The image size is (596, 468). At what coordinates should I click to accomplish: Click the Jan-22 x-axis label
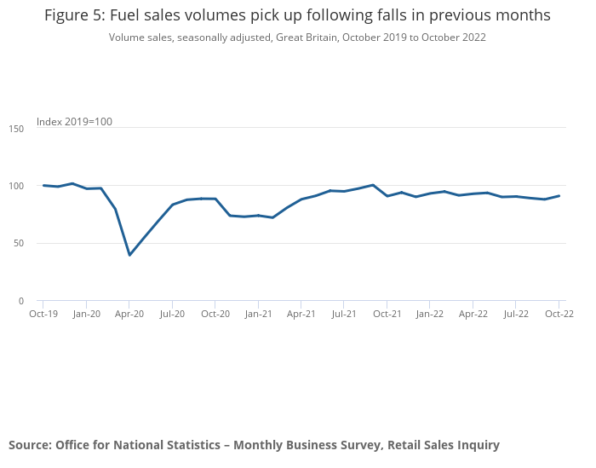click(x=430, y=314)
